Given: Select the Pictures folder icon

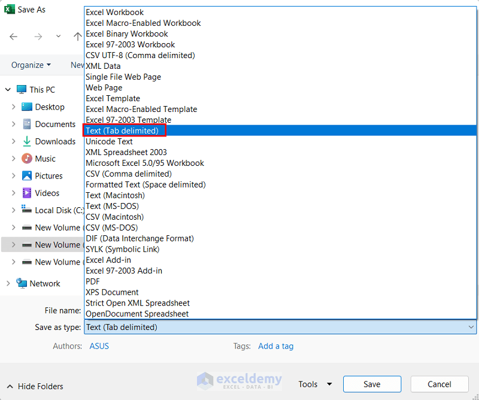Looking at the screenshot, I should pos(27,175).
